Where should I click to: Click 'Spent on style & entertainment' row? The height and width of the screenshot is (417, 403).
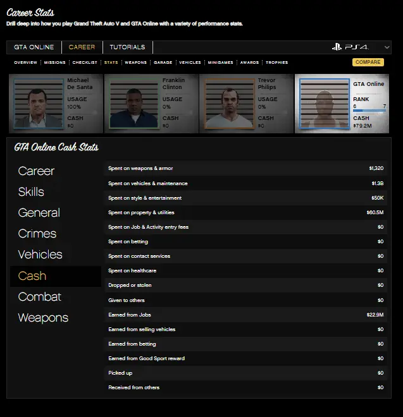pyautogui.click(x=246, y=198)
